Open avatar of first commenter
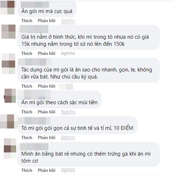 [x=8, y=7]
